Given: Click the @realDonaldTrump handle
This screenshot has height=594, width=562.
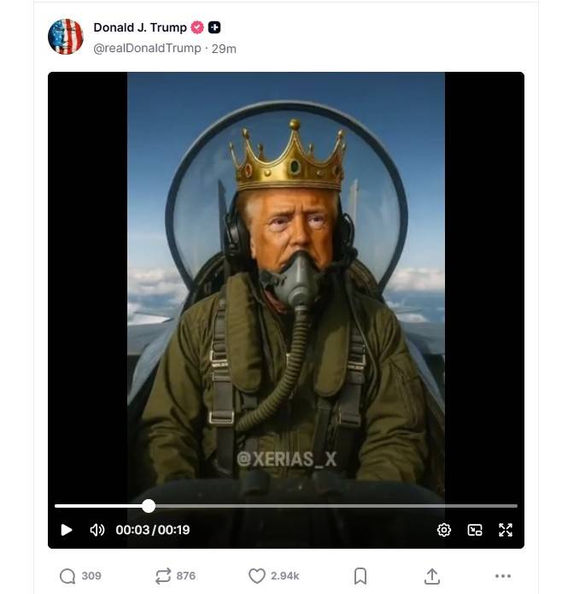Looking at the screenshot, I should pyautogui.click(x=147, y=48).
